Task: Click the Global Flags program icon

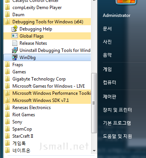Action: click(15, 36)
